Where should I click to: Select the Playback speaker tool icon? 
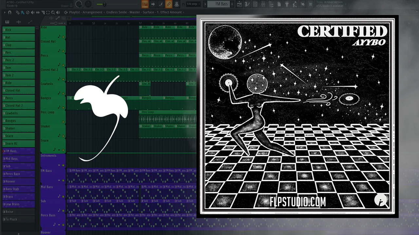[x=59, y=12]
